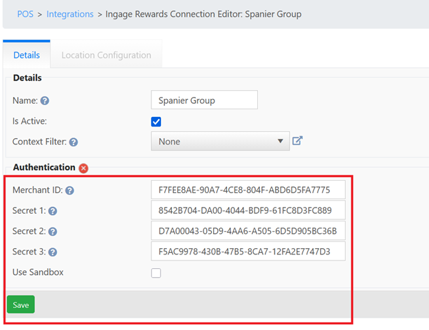Viewport: 429px width, 330px height.
Task: Click the Context Filter help icon
Action: pos(74,142)
